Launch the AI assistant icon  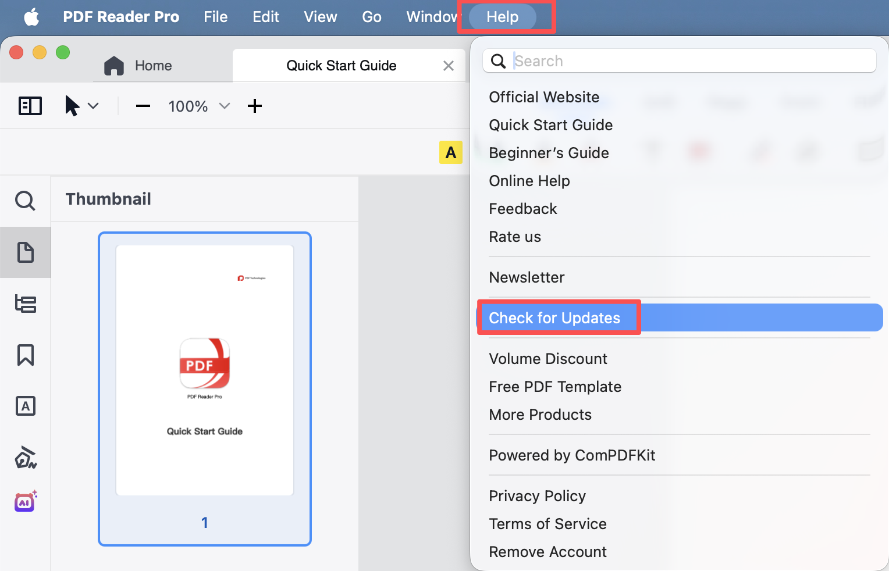25,501
